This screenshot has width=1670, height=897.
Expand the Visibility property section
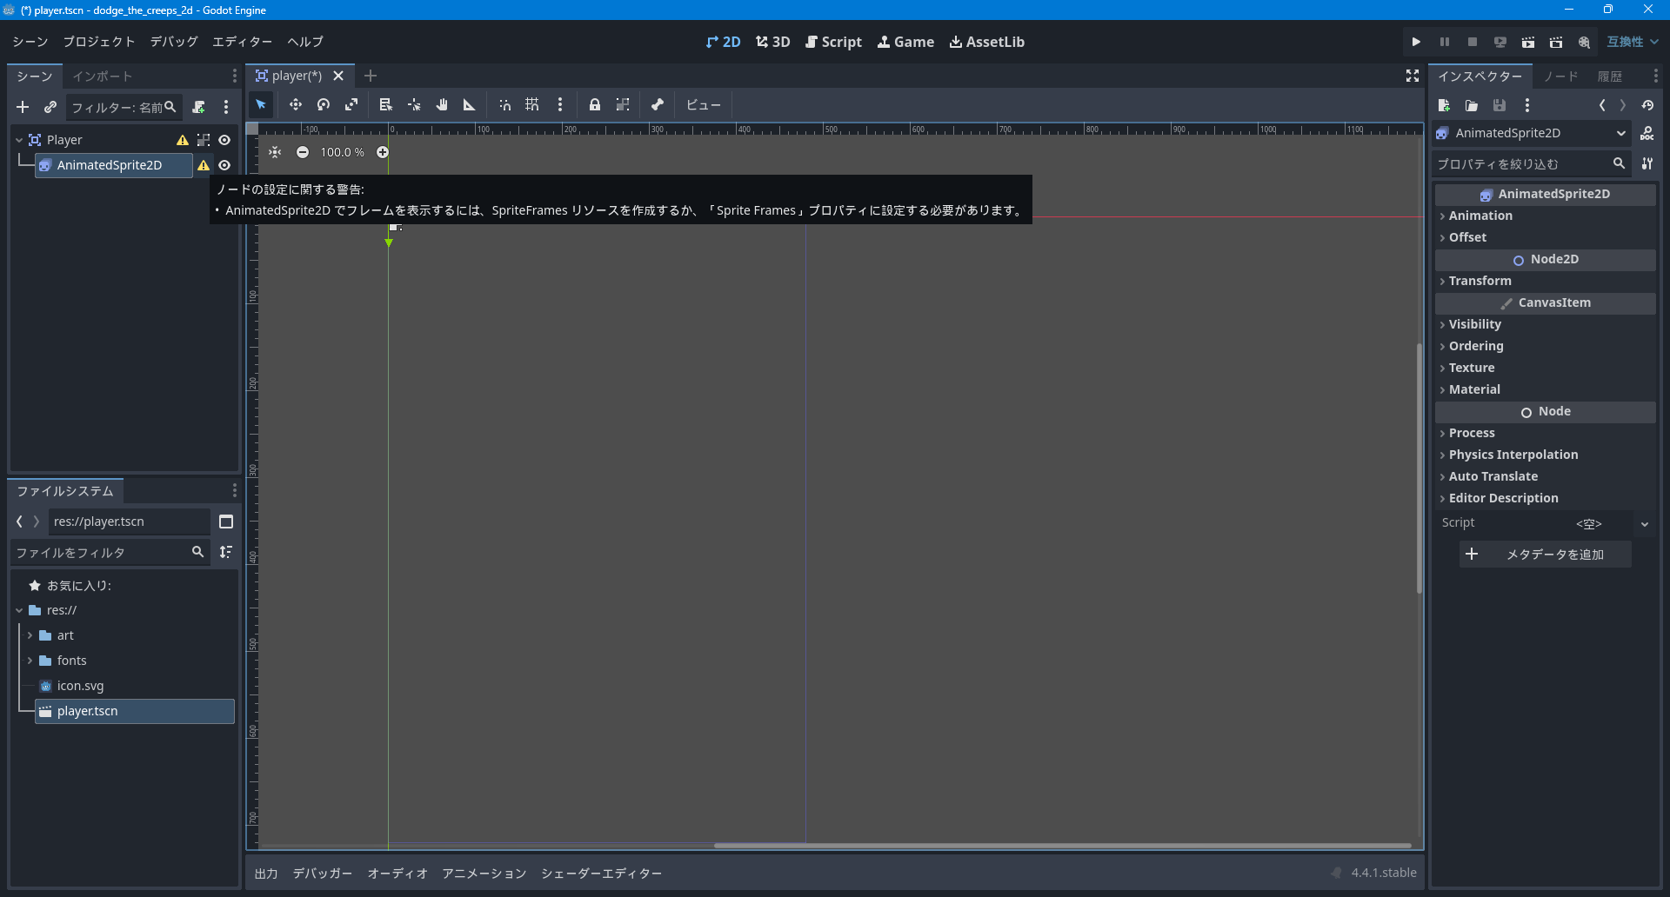1546,324
